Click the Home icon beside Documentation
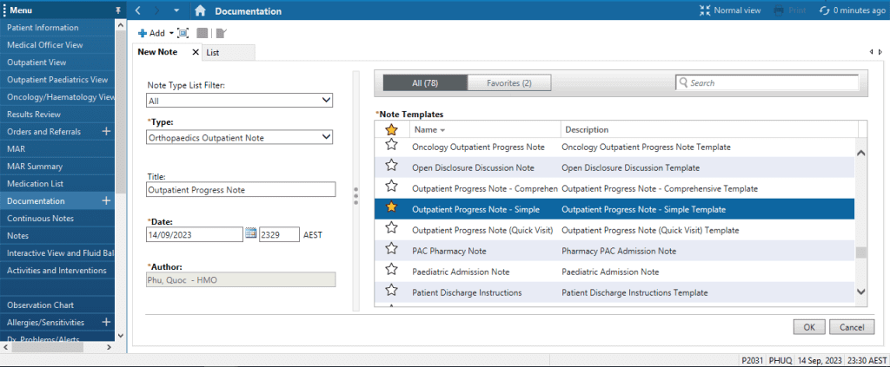 tap(200, 11)
